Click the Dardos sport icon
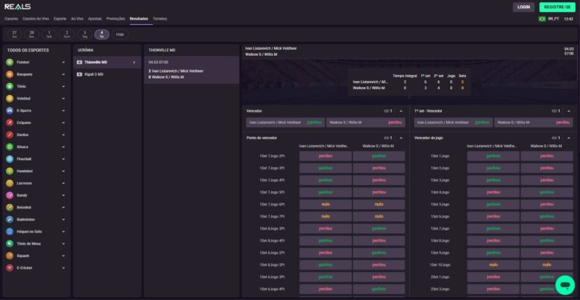This screenshot has height=300, width=580. click(x=10, y=135)
